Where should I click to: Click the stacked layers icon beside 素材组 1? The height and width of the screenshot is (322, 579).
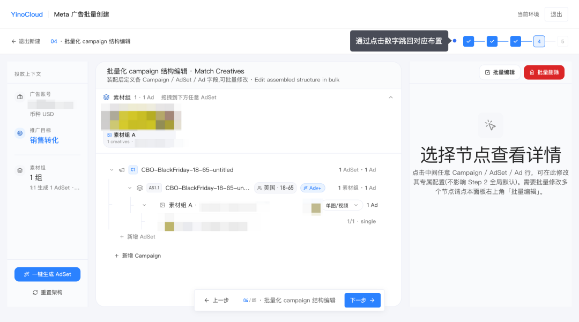(x=106, y=98)
